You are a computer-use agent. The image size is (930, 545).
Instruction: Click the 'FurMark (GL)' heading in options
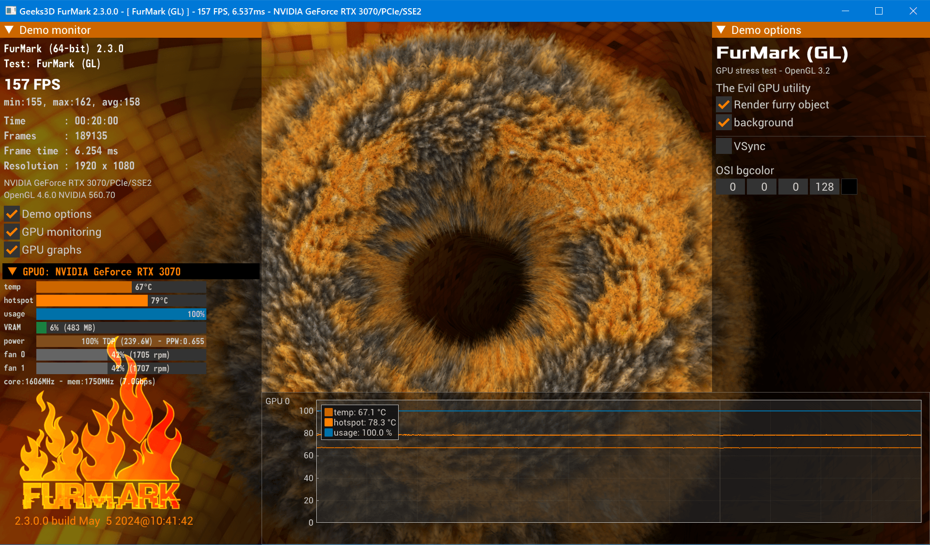coord(782,53)
